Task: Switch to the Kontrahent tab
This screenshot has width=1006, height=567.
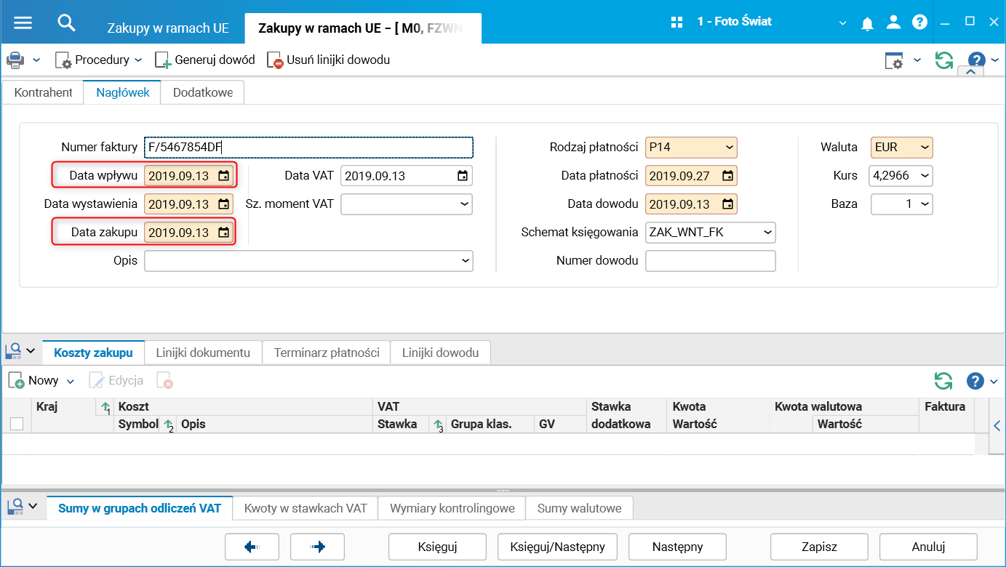Action: tap(44, 92)
